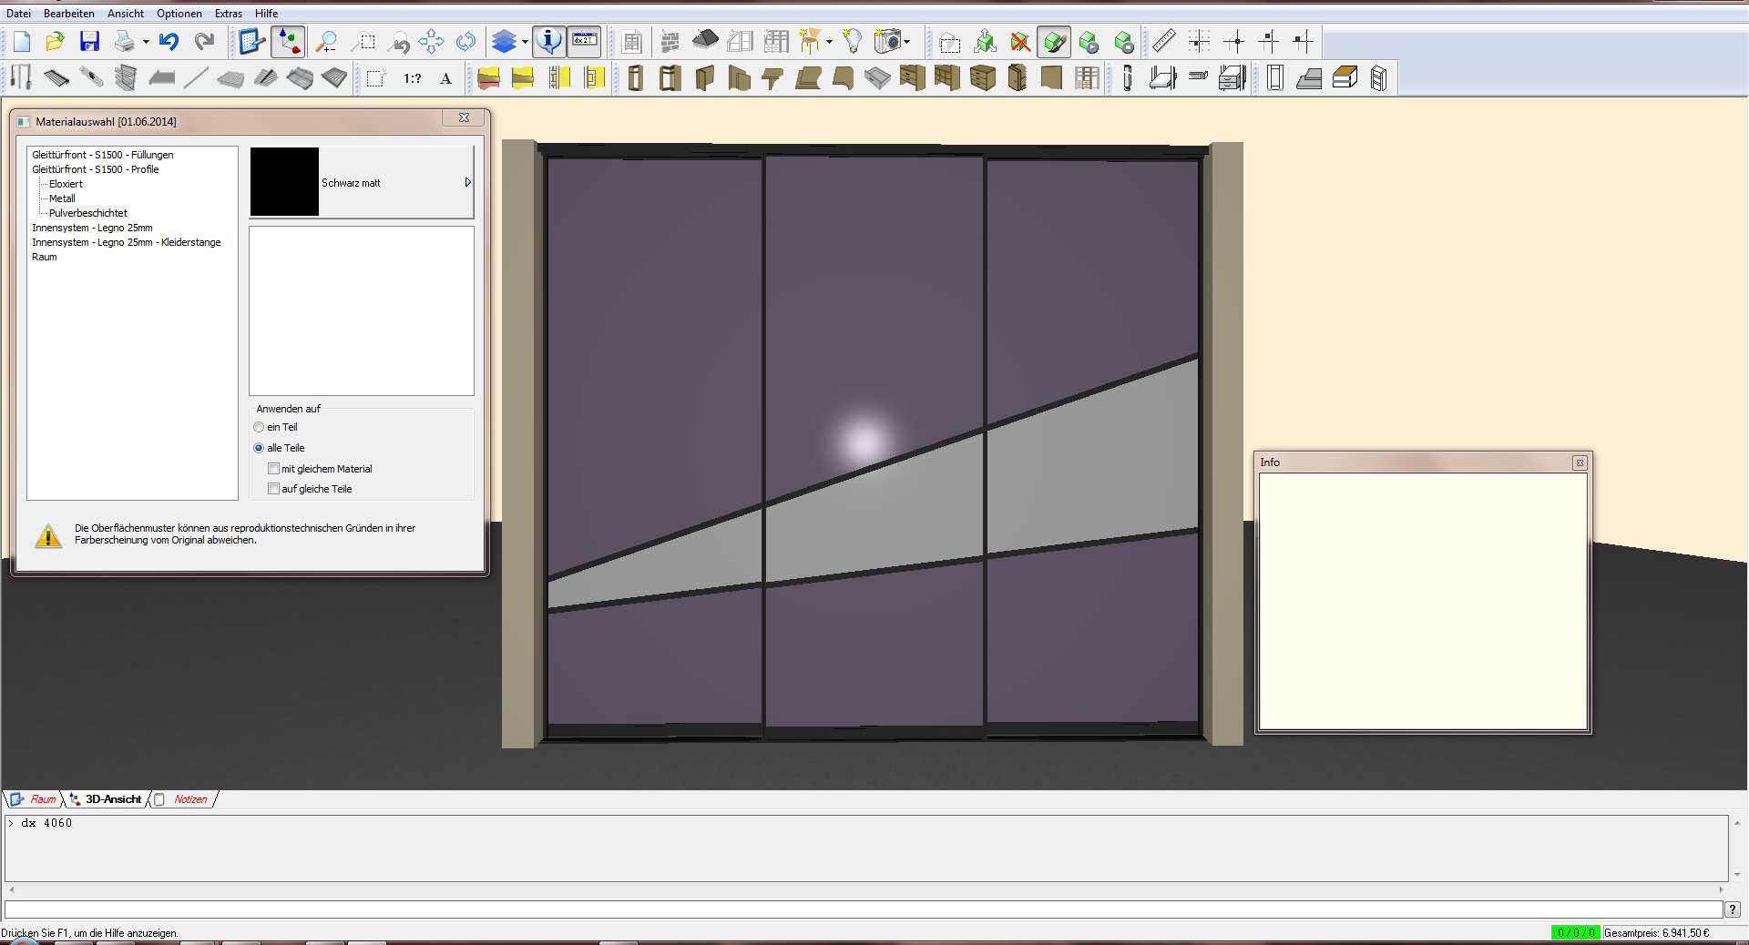
Task: Select the 'ein Teil' radio button
Action: 260,427
